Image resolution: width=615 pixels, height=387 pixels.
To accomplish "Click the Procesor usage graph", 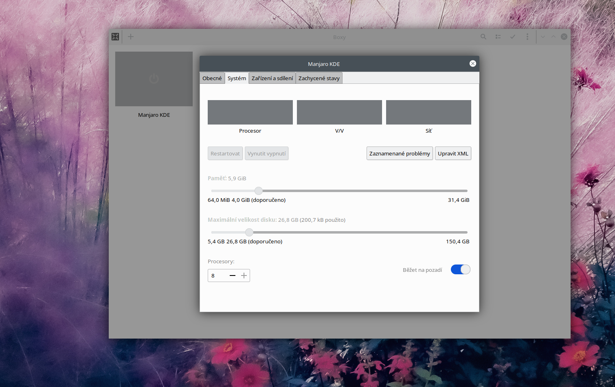I will click(250, 112).
